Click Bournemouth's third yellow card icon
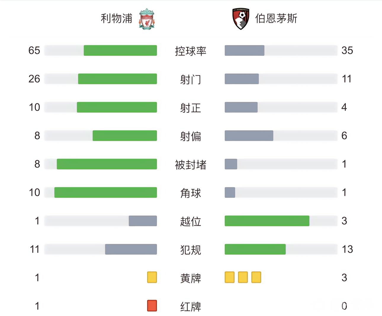This screenshot has height=316, width=382. pyautogui.click(x=256, y=278)
